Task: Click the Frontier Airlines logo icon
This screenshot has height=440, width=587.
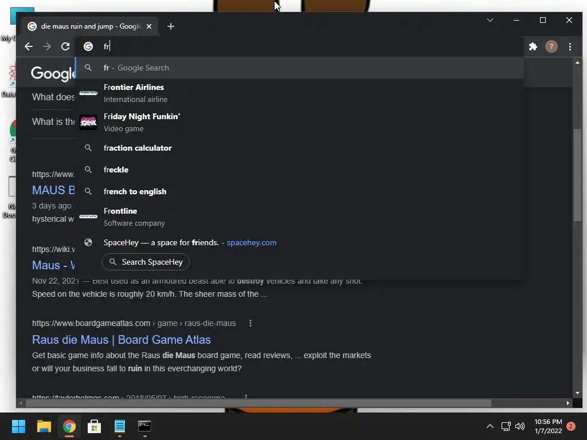Action: click(x=88, y=93)
